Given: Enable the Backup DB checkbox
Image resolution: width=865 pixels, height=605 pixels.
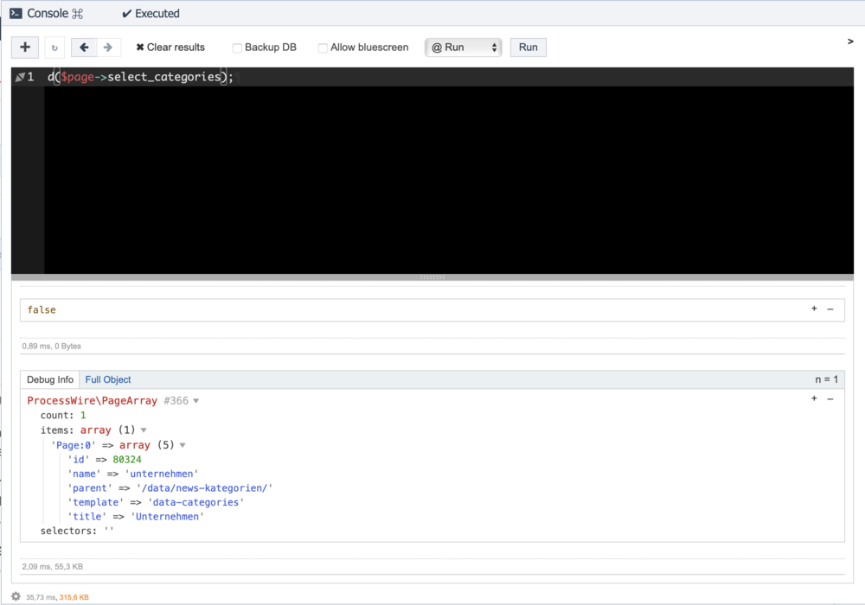Looking at the screenshot, I should pyautogui.click(x=237, y=48).
